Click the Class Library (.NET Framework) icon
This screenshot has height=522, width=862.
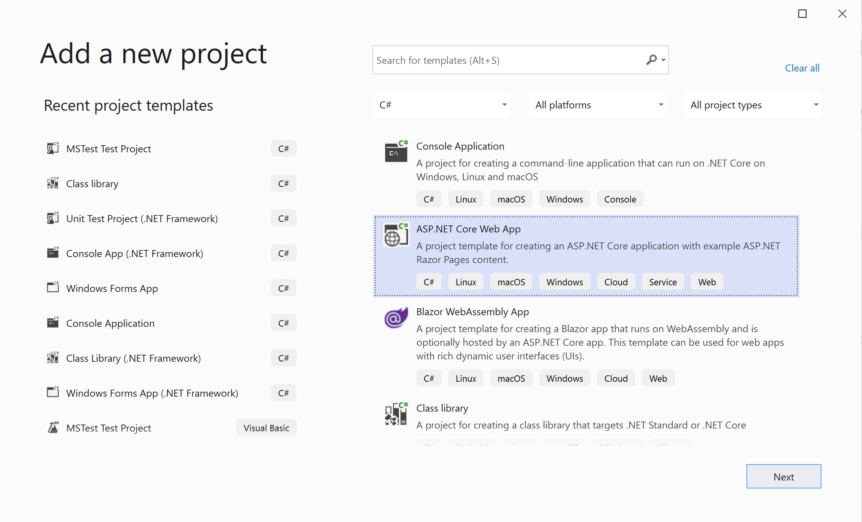[53, 358]
